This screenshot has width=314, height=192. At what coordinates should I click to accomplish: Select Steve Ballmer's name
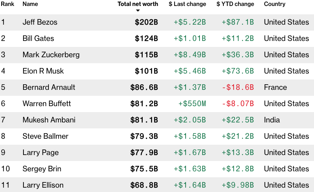tap(45, 136)
